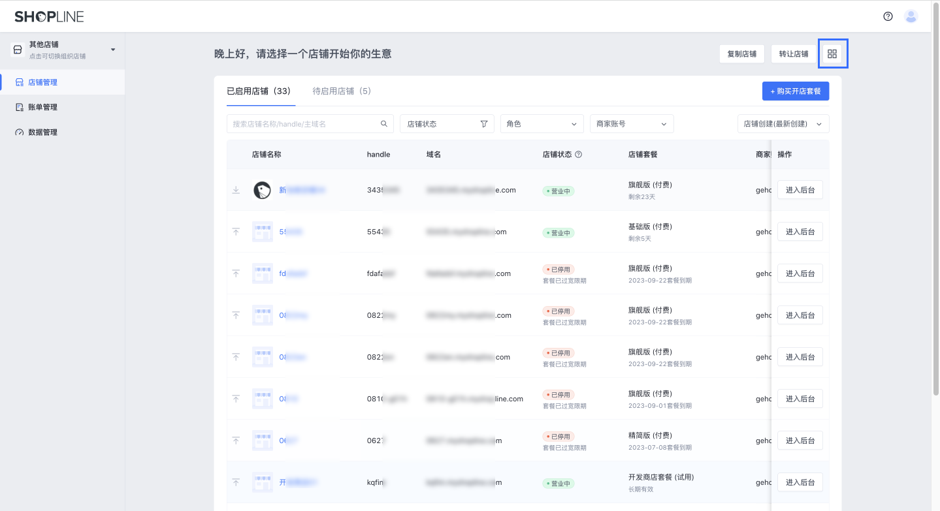
Task: Click the 店铺名称 column header
Action: tap(267, 155)
